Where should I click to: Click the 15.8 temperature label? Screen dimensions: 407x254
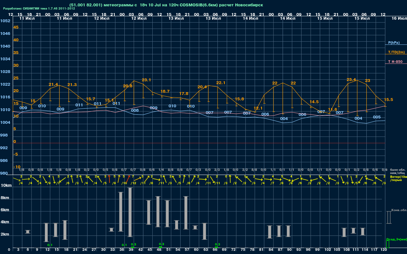239,99
